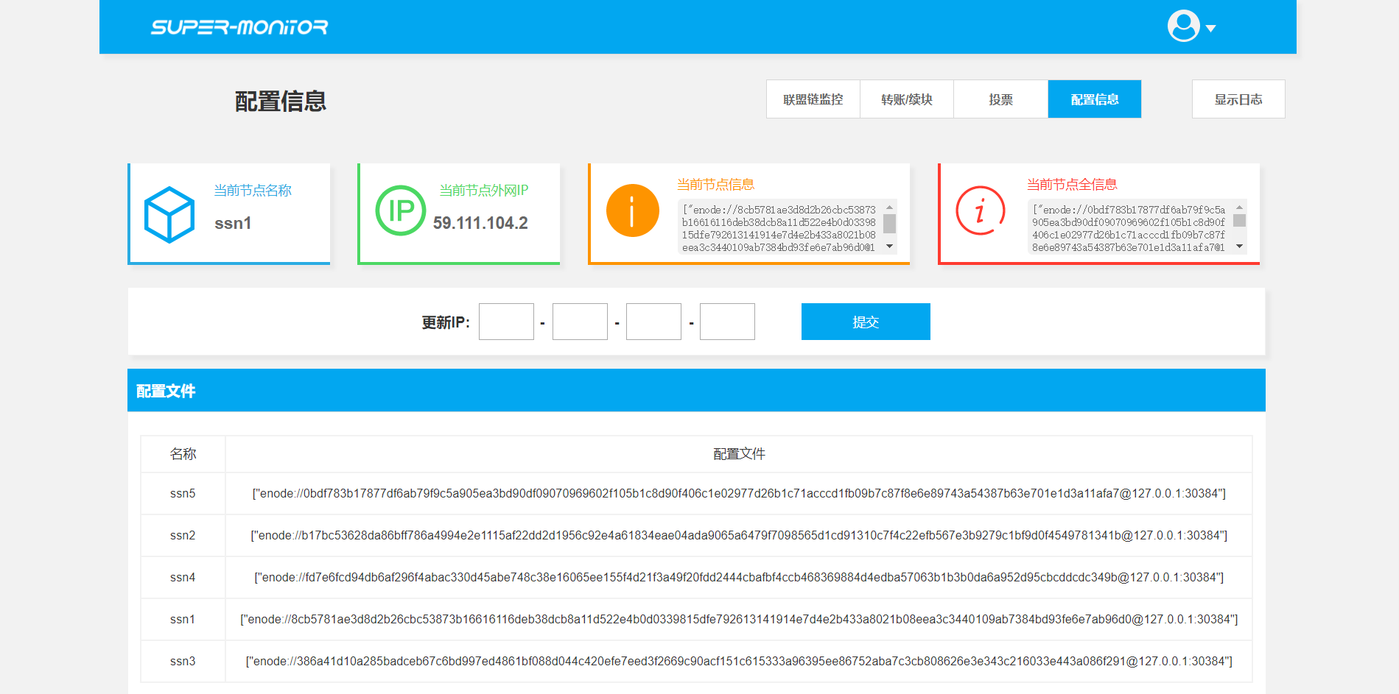This screenshot has height=694, width=1399.
Task: Click the user avatar icon
Action: tap(1183, 26)
